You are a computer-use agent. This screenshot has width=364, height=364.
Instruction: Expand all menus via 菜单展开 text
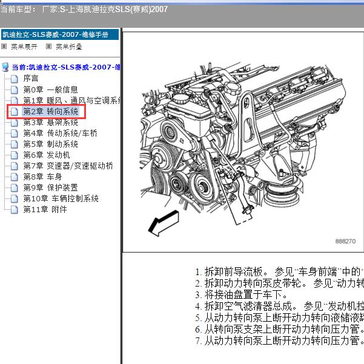(24, 47)
